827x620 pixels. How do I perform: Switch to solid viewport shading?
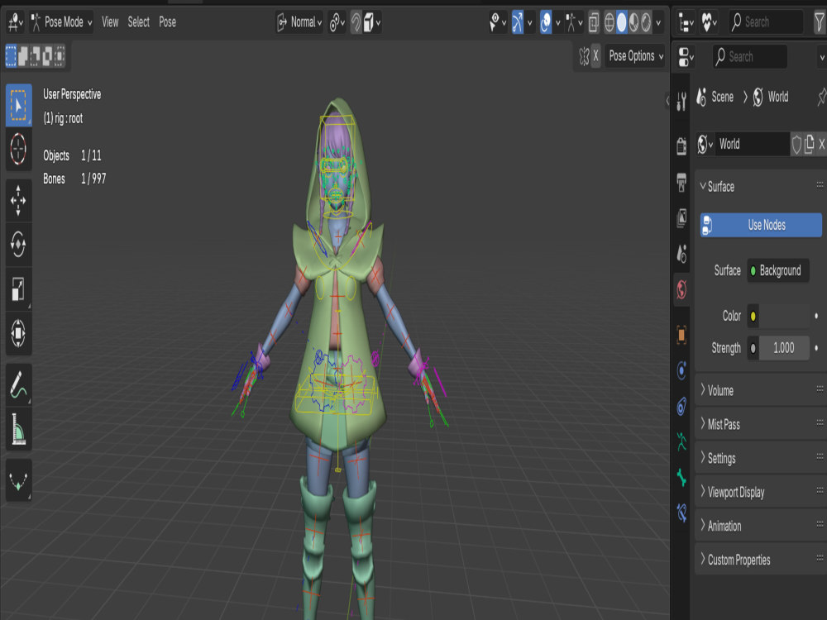(x=622, y=22)
